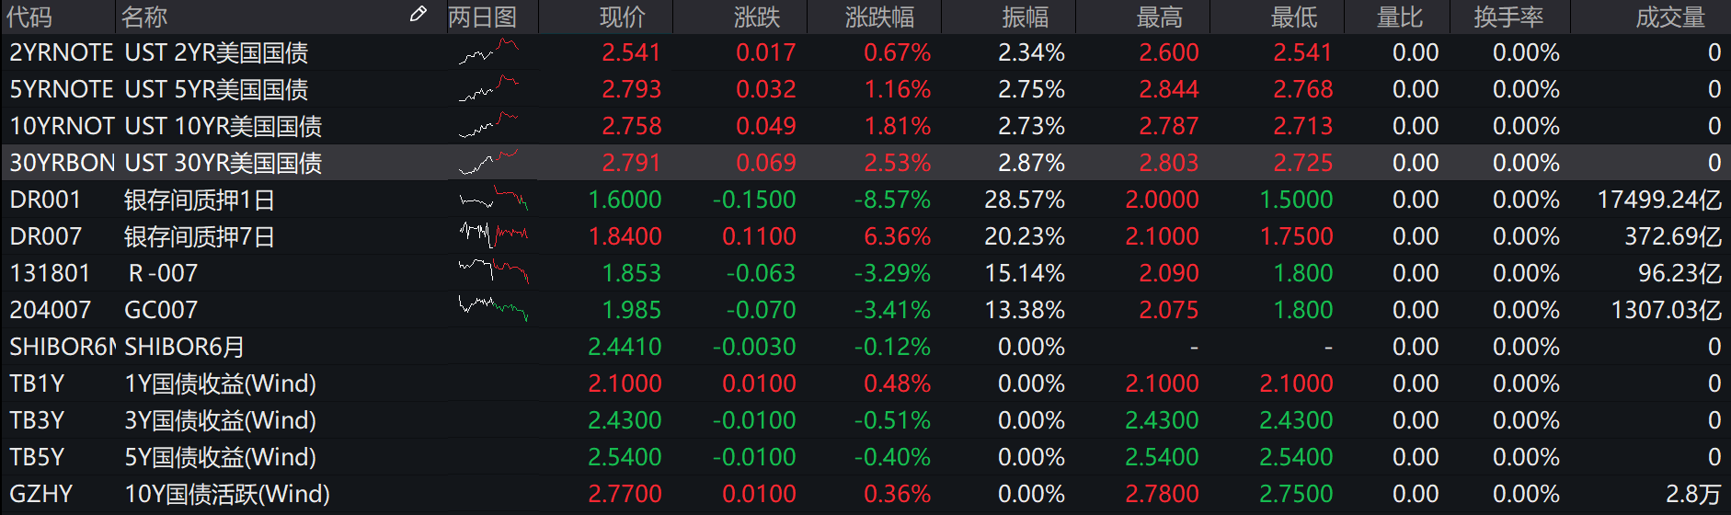Screen dimensions: 1731x515
Task: Click the 代码 column header
Action: click(x=29, y=17)
